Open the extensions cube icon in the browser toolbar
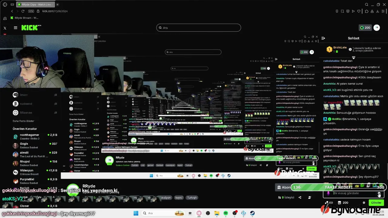This screenshot has height=218, width=388. [366, 11]
